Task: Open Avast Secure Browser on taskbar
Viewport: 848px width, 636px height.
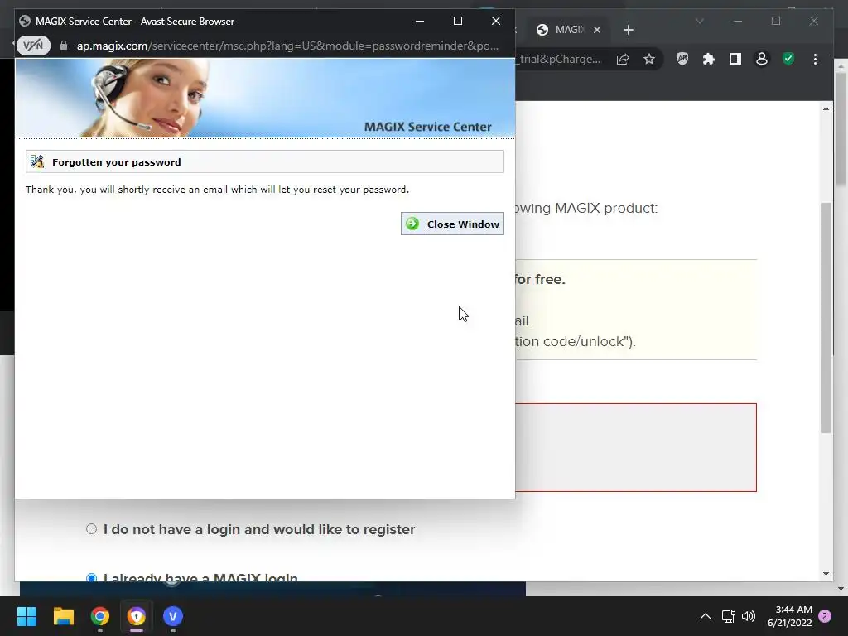Action: (x=137, y=616)
